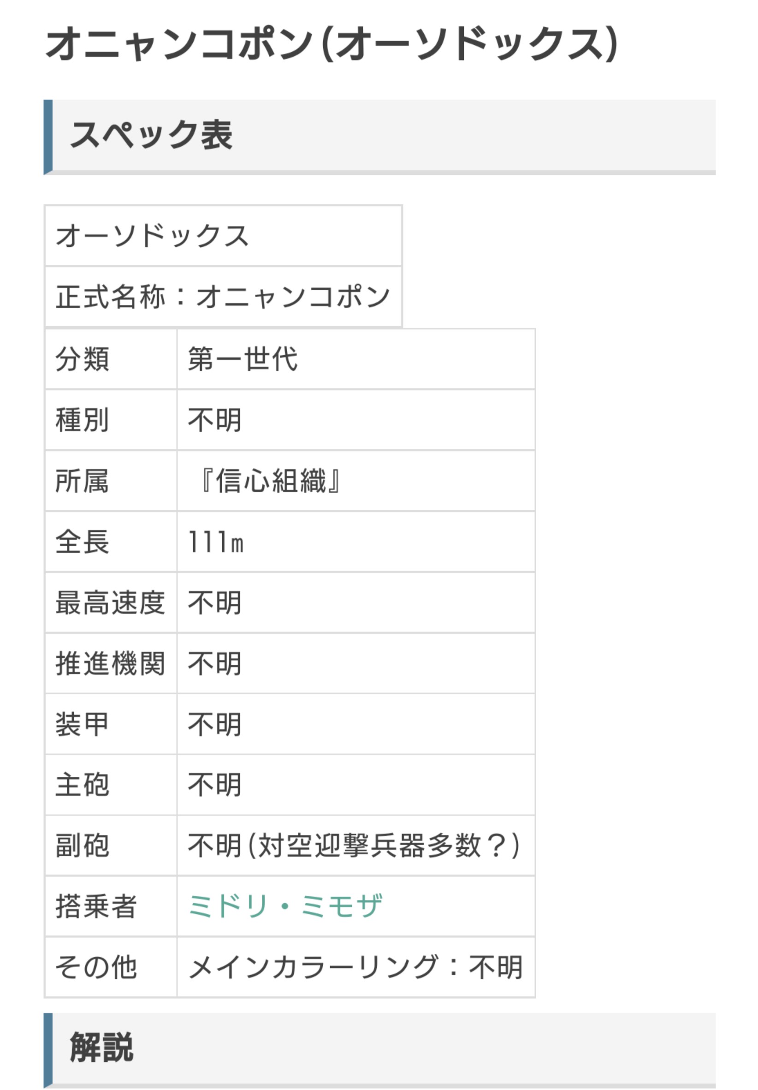This screenshot has height=1090, width=758.
Task: Click the 第一世代 value cell
Action: point(355,359)
